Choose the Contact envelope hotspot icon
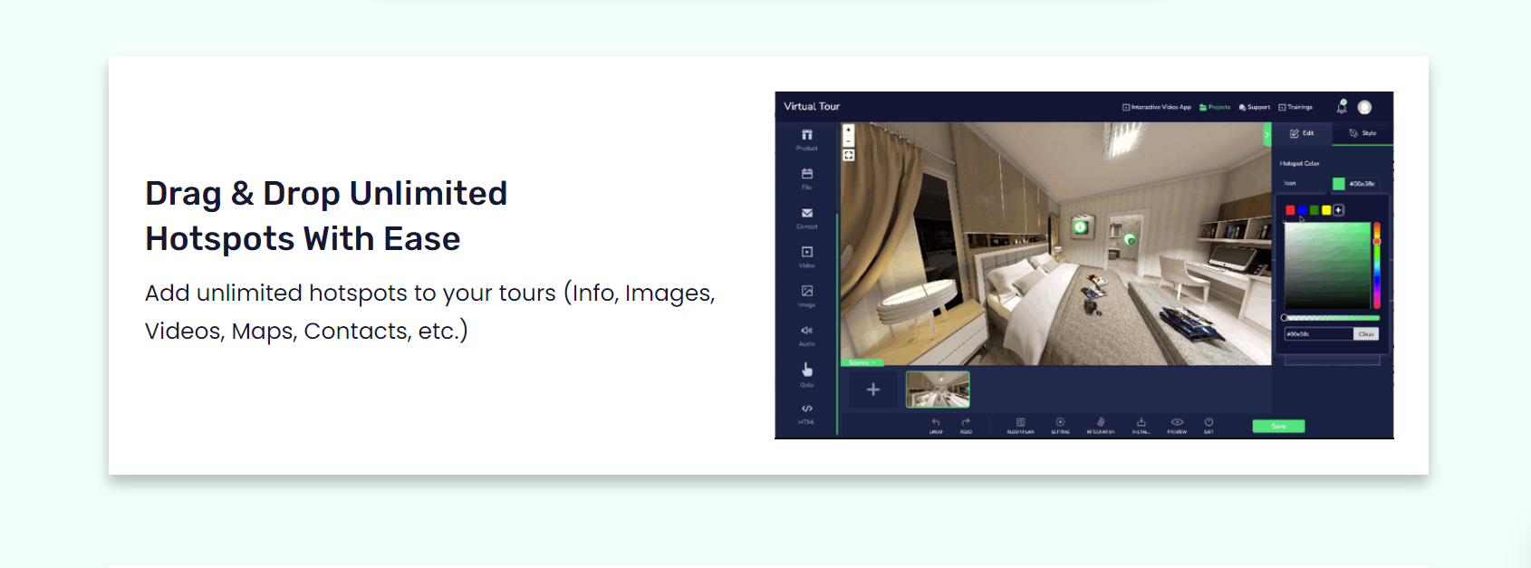The image size is (1531, 568). click(x=806, y=214)
